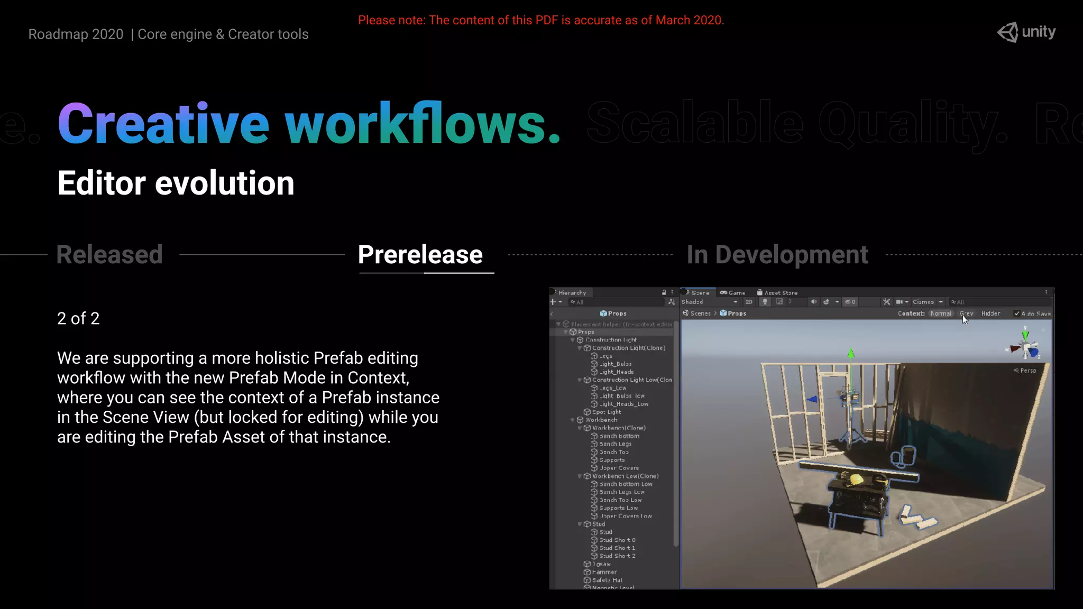
Task: Toggle hidden objects visibility counter
Action: (850, 302)
